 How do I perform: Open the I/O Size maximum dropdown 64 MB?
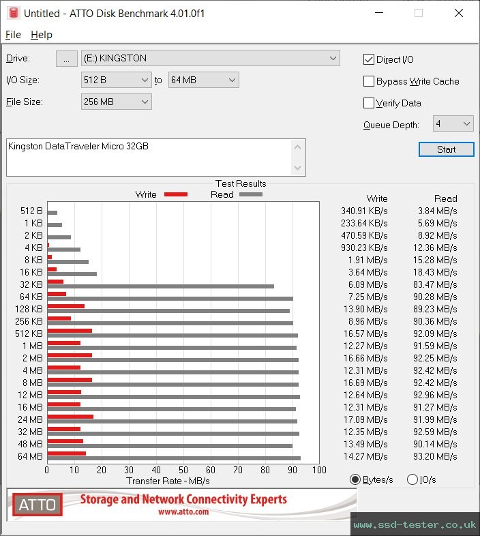tap(203, 80)
